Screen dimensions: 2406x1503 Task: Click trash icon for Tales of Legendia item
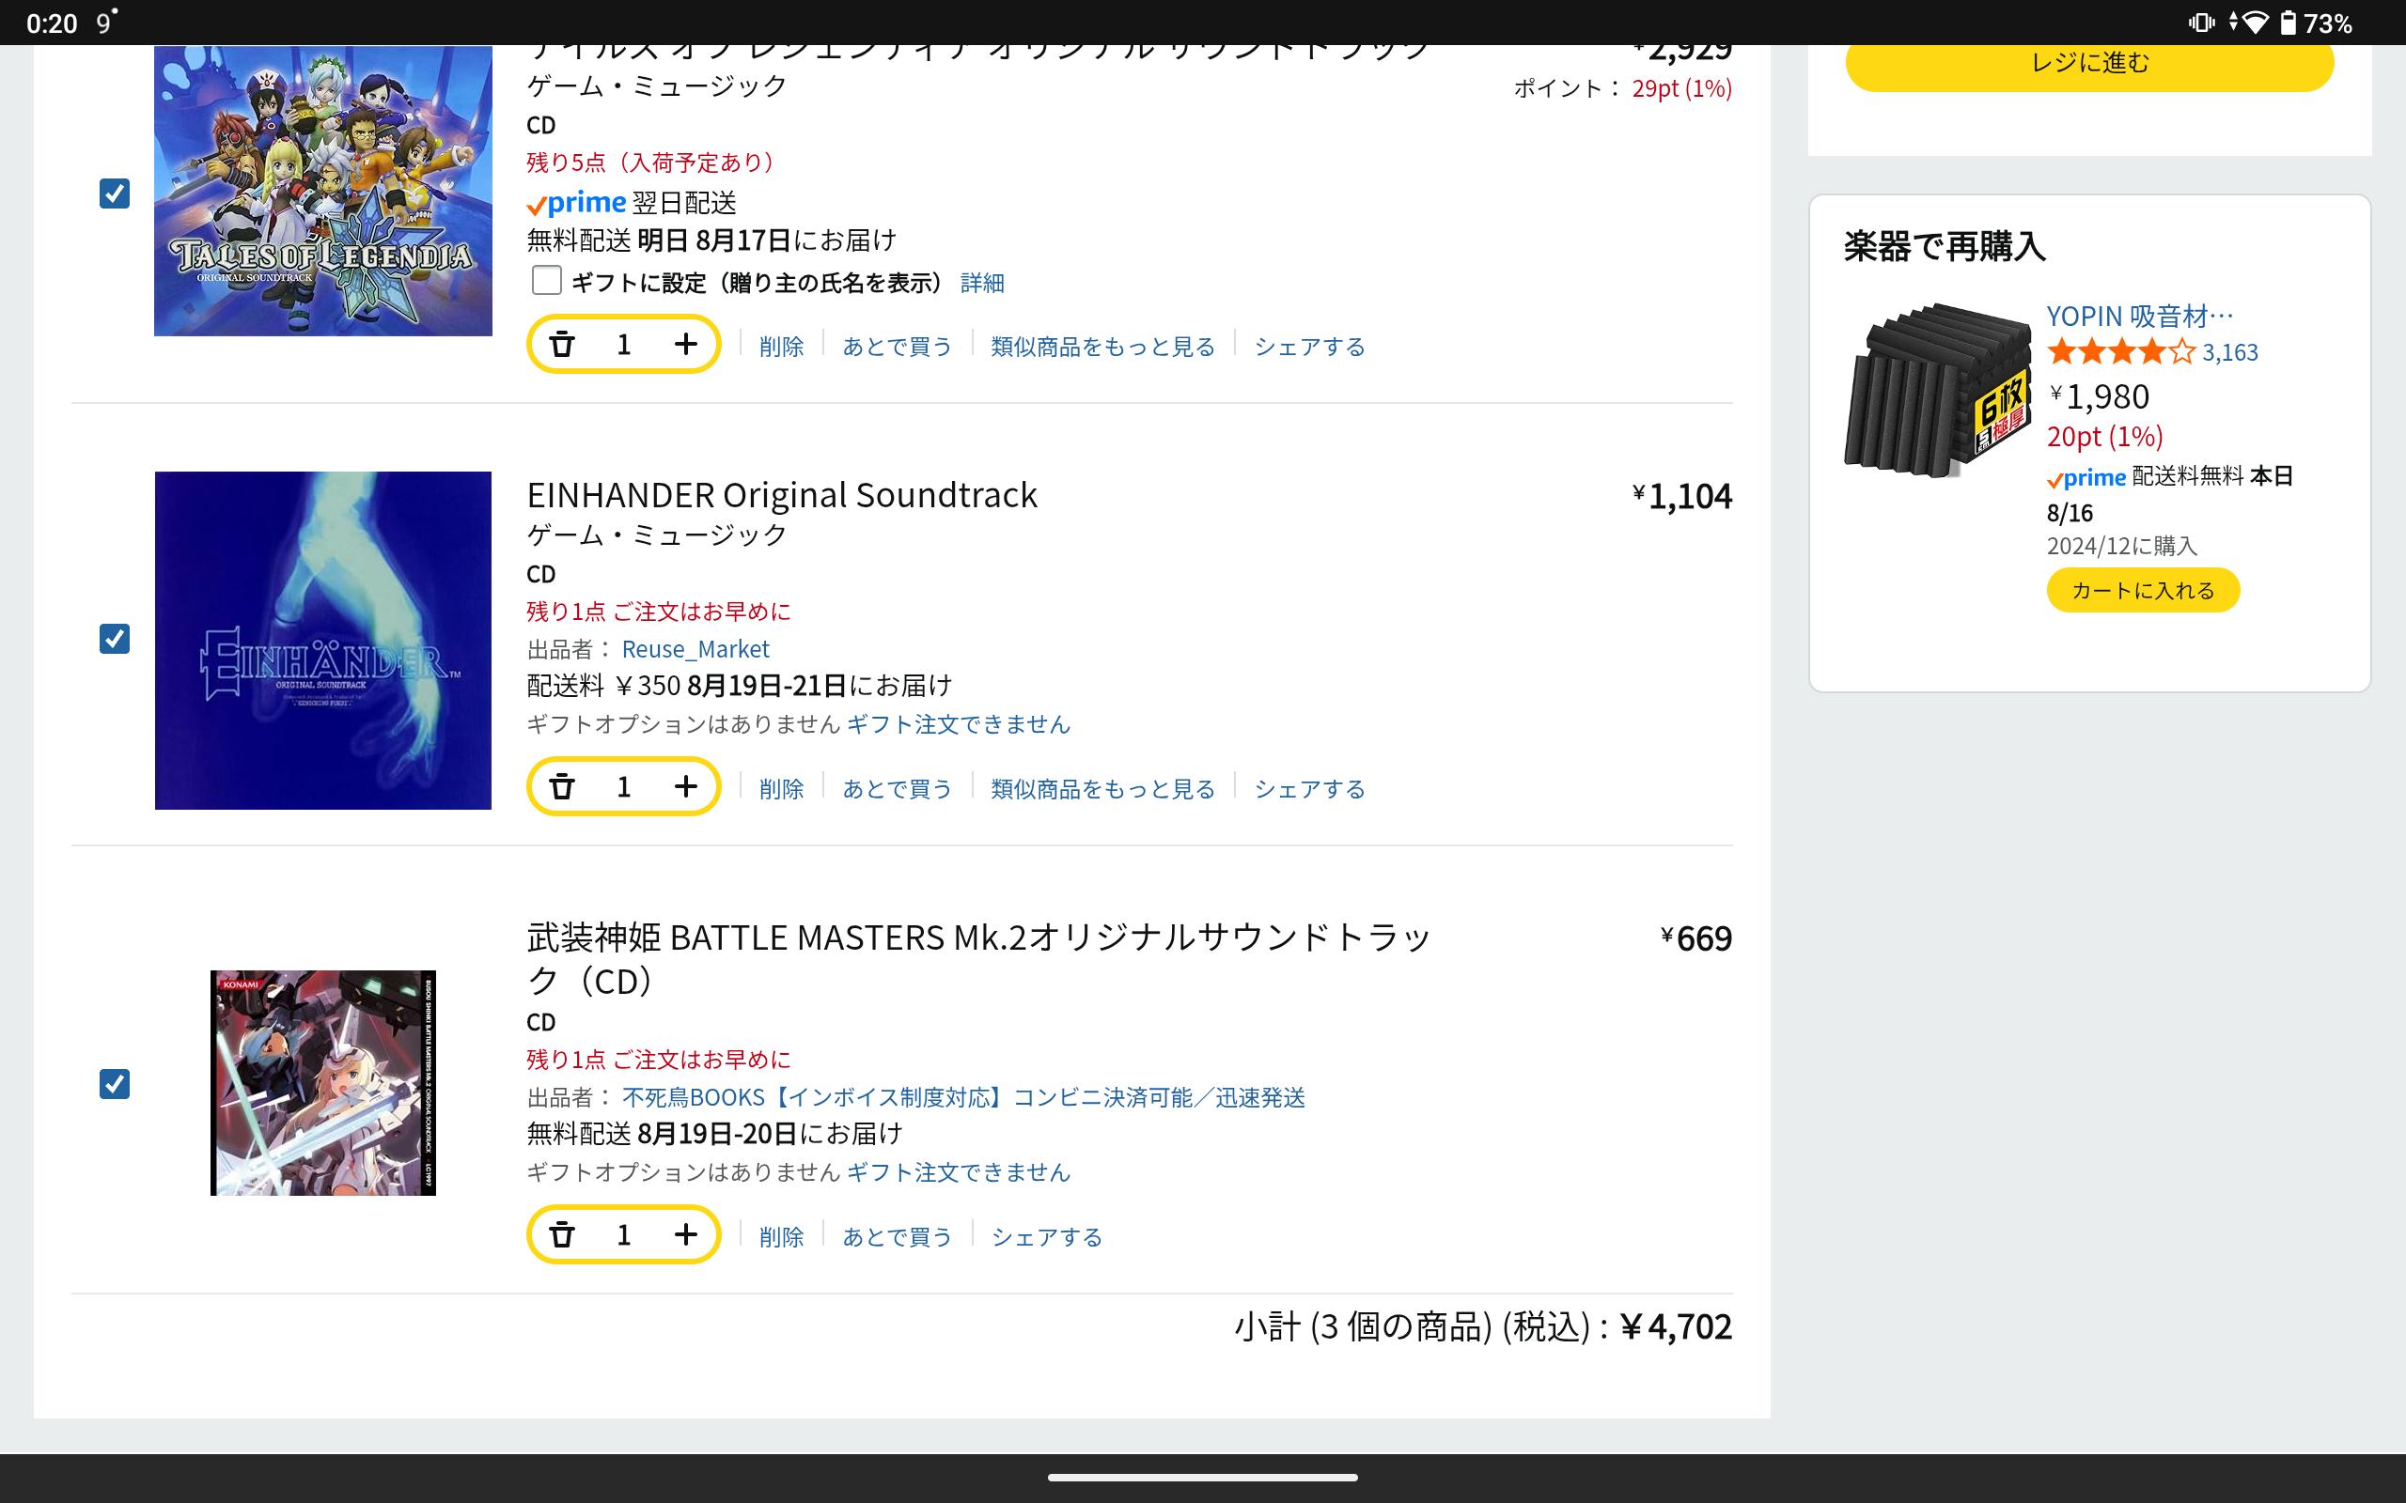coord(562,345)
